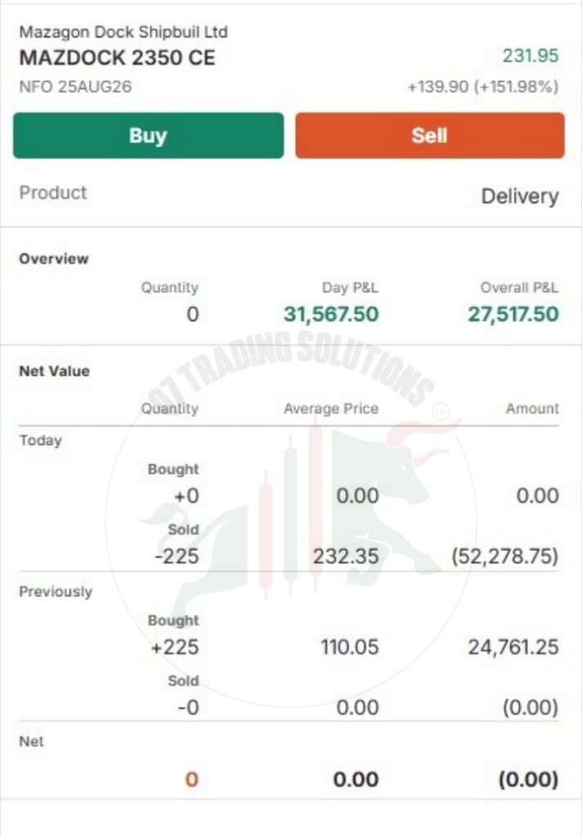Click the +139.90 (+151.98%) change text
The height and width of the screenshot is (837, 582).
click(483, 87)
